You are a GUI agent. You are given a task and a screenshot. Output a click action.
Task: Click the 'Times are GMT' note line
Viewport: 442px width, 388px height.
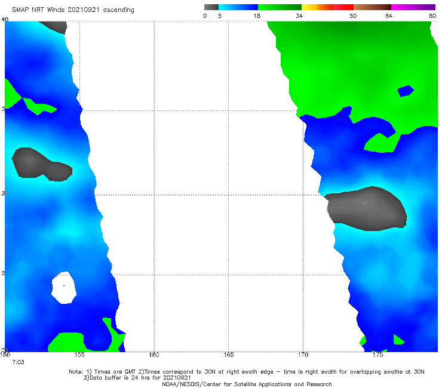(x=246, y=372)
